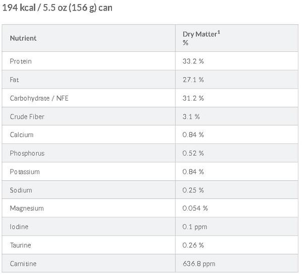Viewport: 302px width, 276px height.
Task: Click the Fat row label
Action: tap(14, 80)
